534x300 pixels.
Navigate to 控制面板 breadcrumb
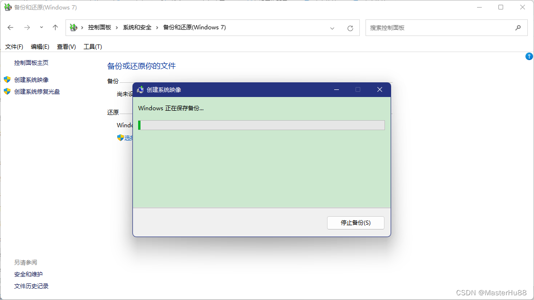click(100, 27)
